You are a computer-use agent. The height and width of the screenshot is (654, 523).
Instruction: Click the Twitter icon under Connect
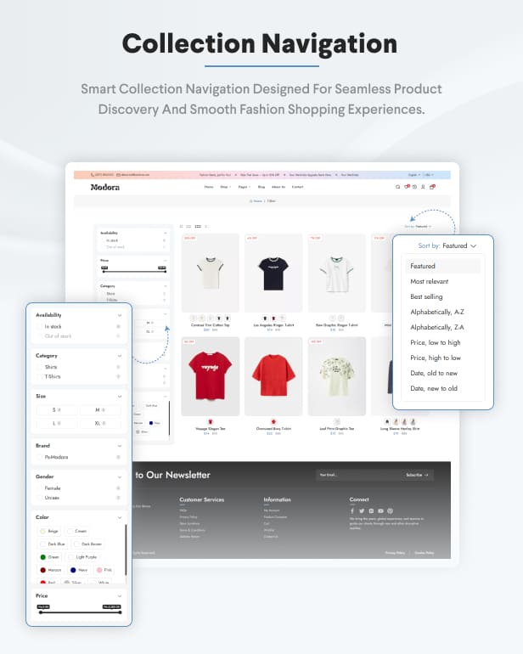pos(362,511)
